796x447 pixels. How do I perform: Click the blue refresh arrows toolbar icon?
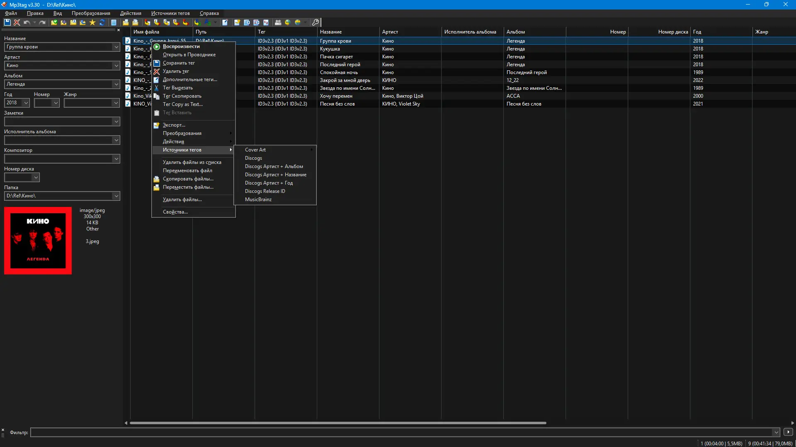click(102, 22)
